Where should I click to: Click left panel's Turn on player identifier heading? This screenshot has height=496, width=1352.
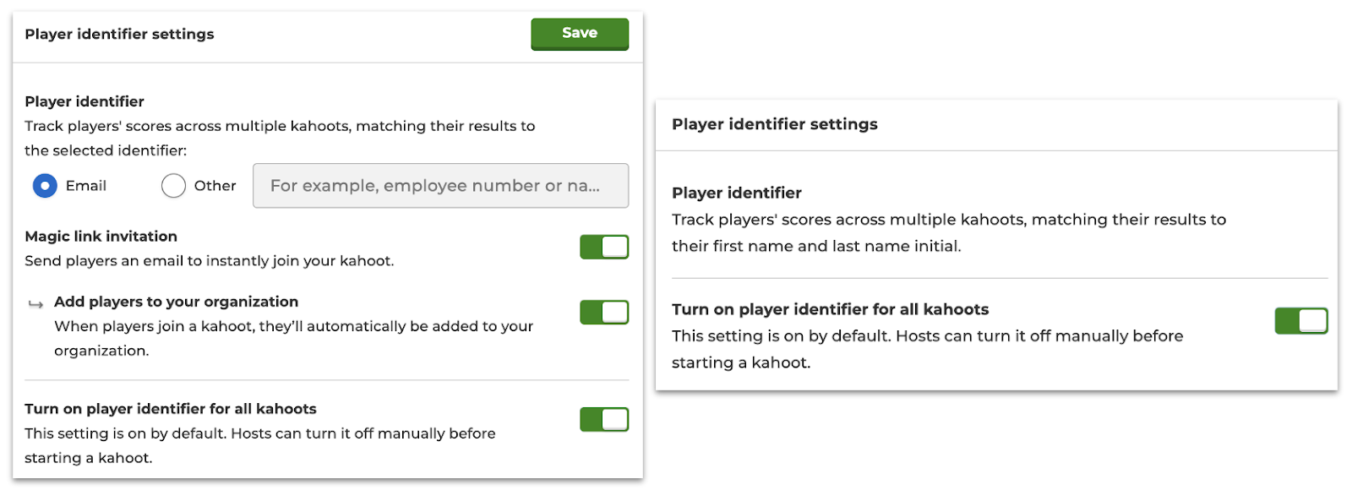pos(171,409)
